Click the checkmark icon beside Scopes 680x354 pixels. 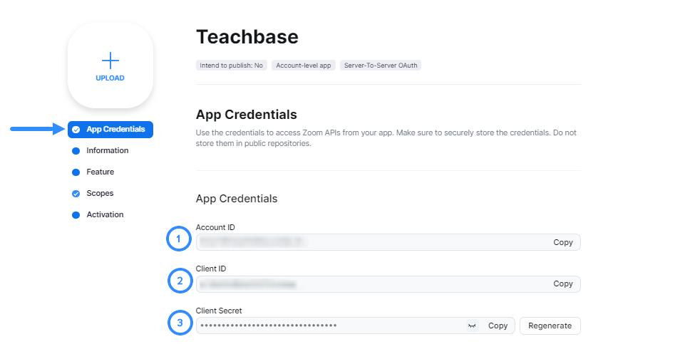[76, 194]
